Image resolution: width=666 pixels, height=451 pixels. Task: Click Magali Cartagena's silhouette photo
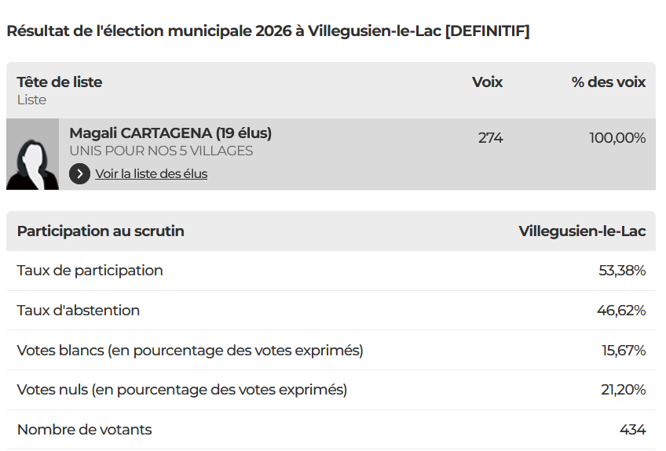32,155
